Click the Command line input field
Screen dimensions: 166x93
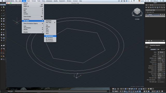click(61, 91)
